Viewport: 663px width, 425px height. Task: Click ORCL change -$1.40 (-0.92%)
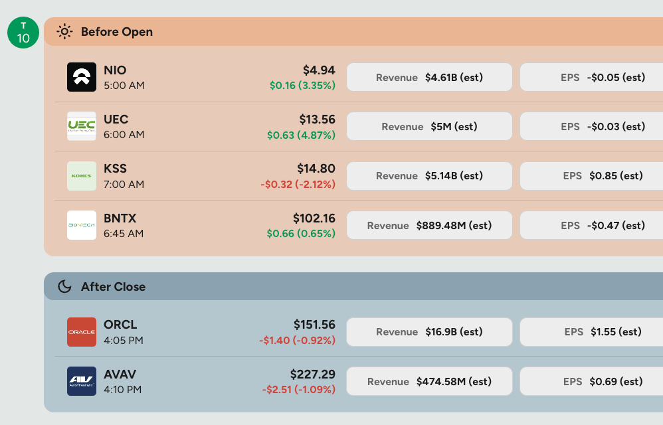(297, 340)
